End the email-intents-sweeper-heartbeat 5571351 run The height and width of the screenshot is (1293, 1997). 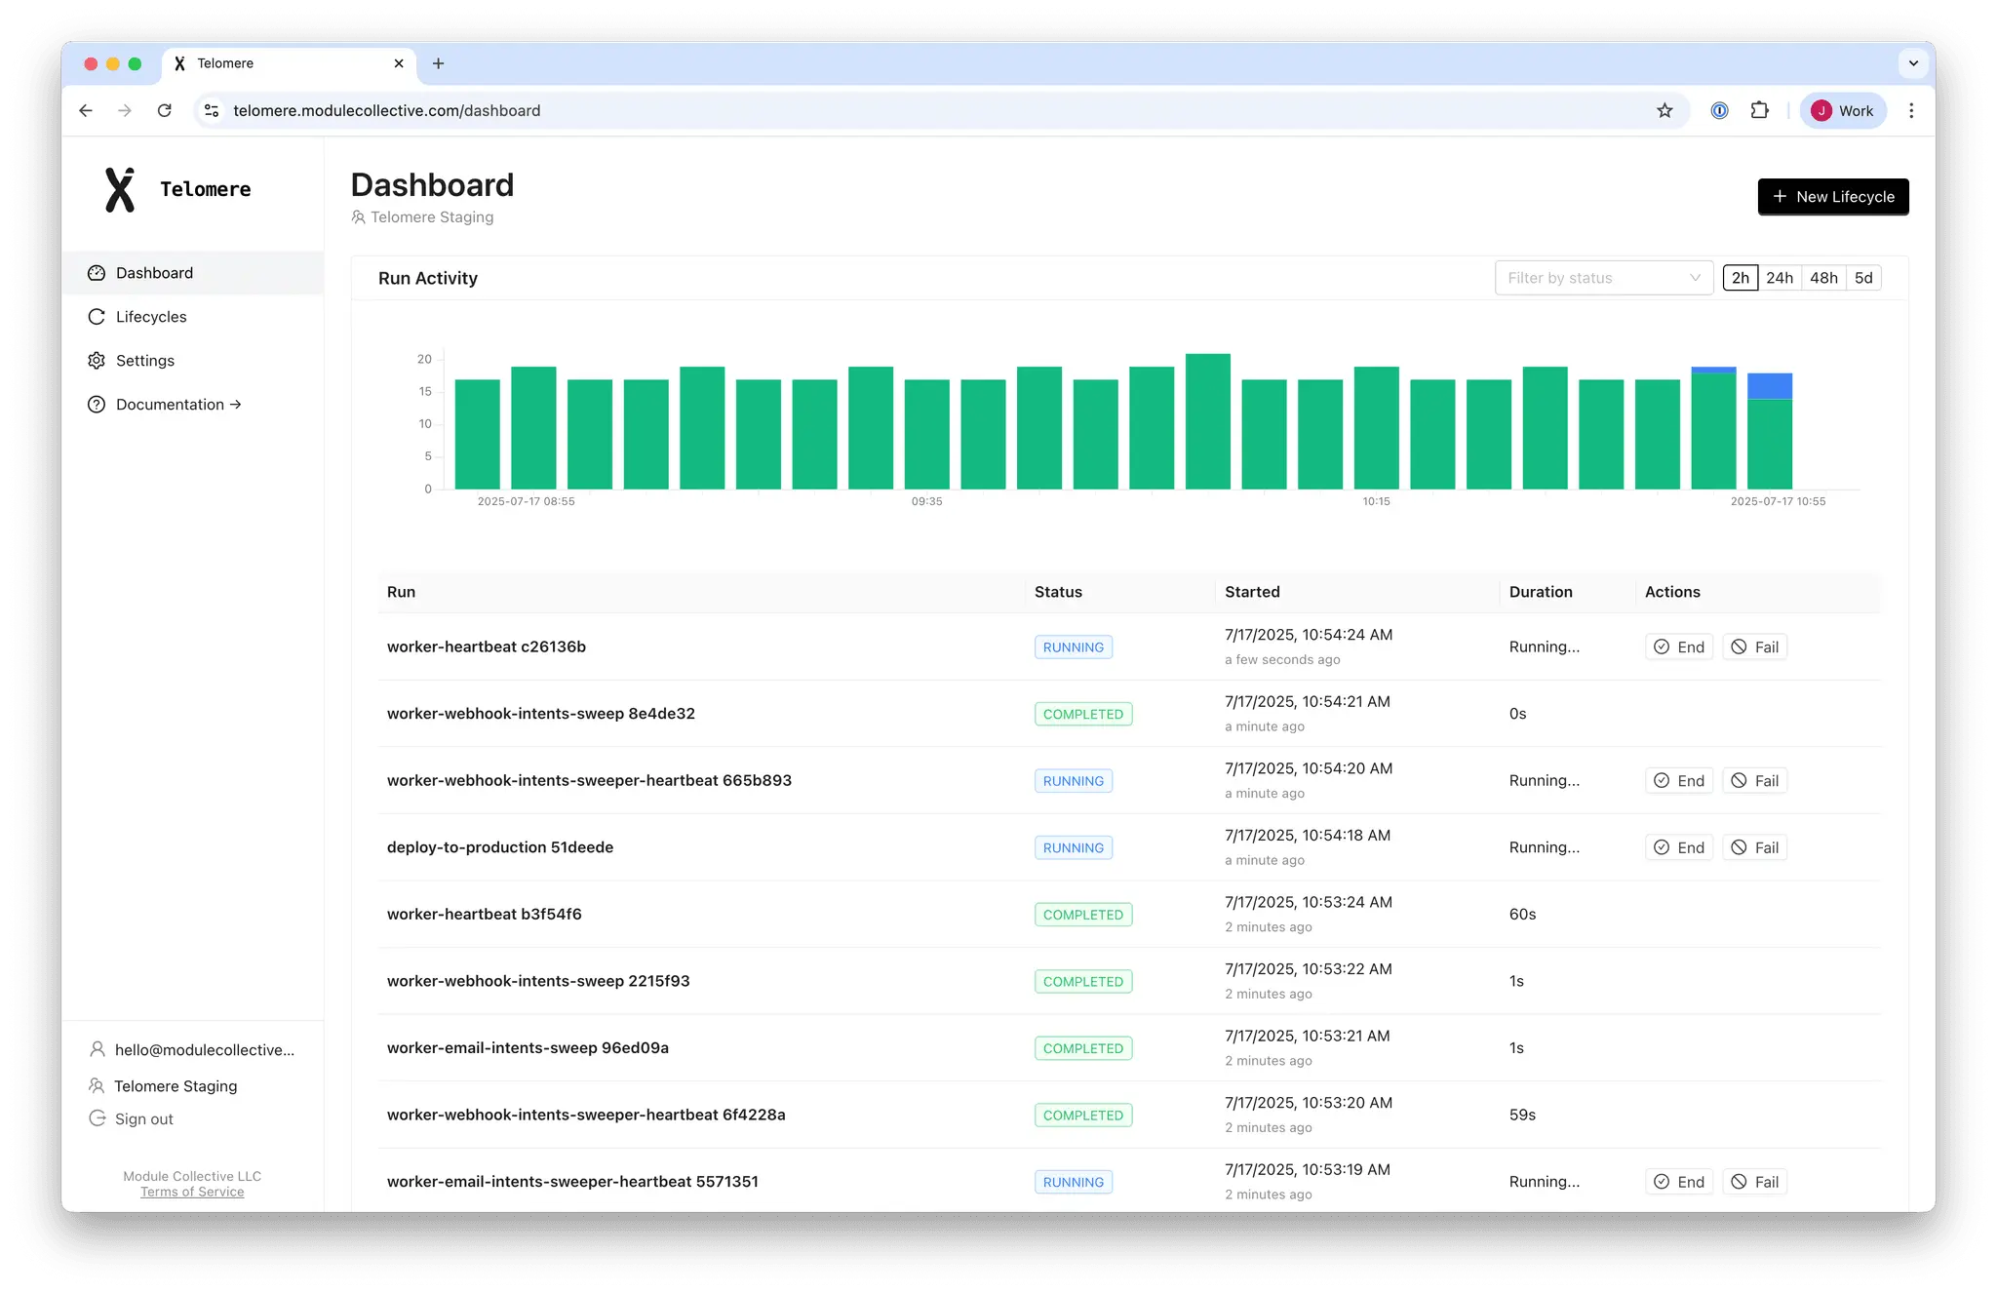point(1679,1182)
